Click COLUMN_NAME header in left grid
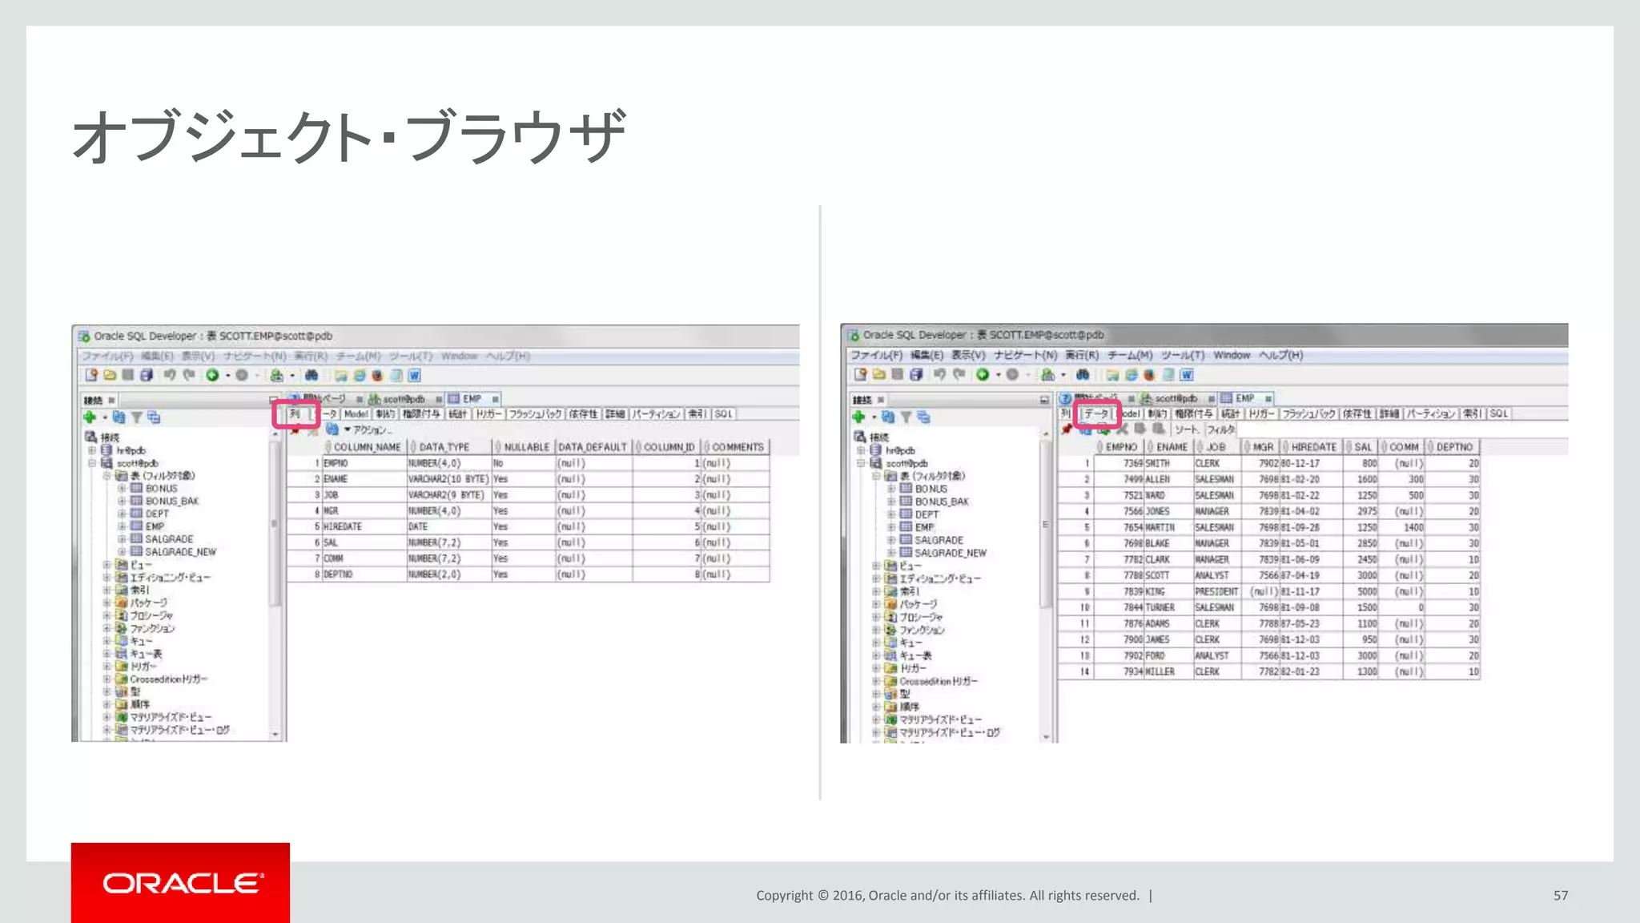Image resolution: width=1640 pixels, height=923 pixels. (x=367, y=447)
